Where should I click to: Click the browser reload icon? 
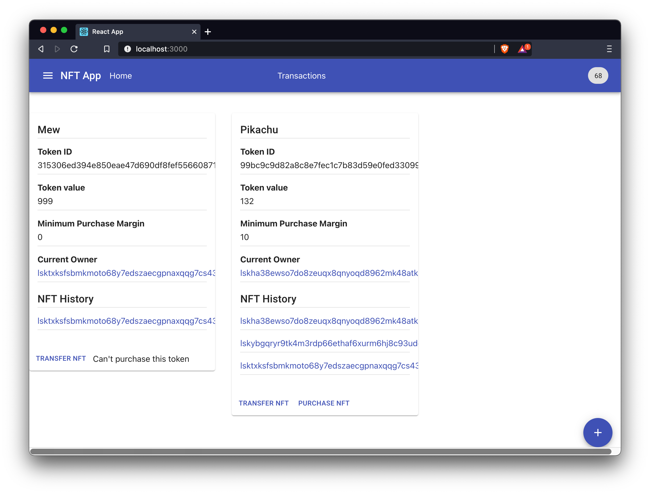[x=74, y=49]
